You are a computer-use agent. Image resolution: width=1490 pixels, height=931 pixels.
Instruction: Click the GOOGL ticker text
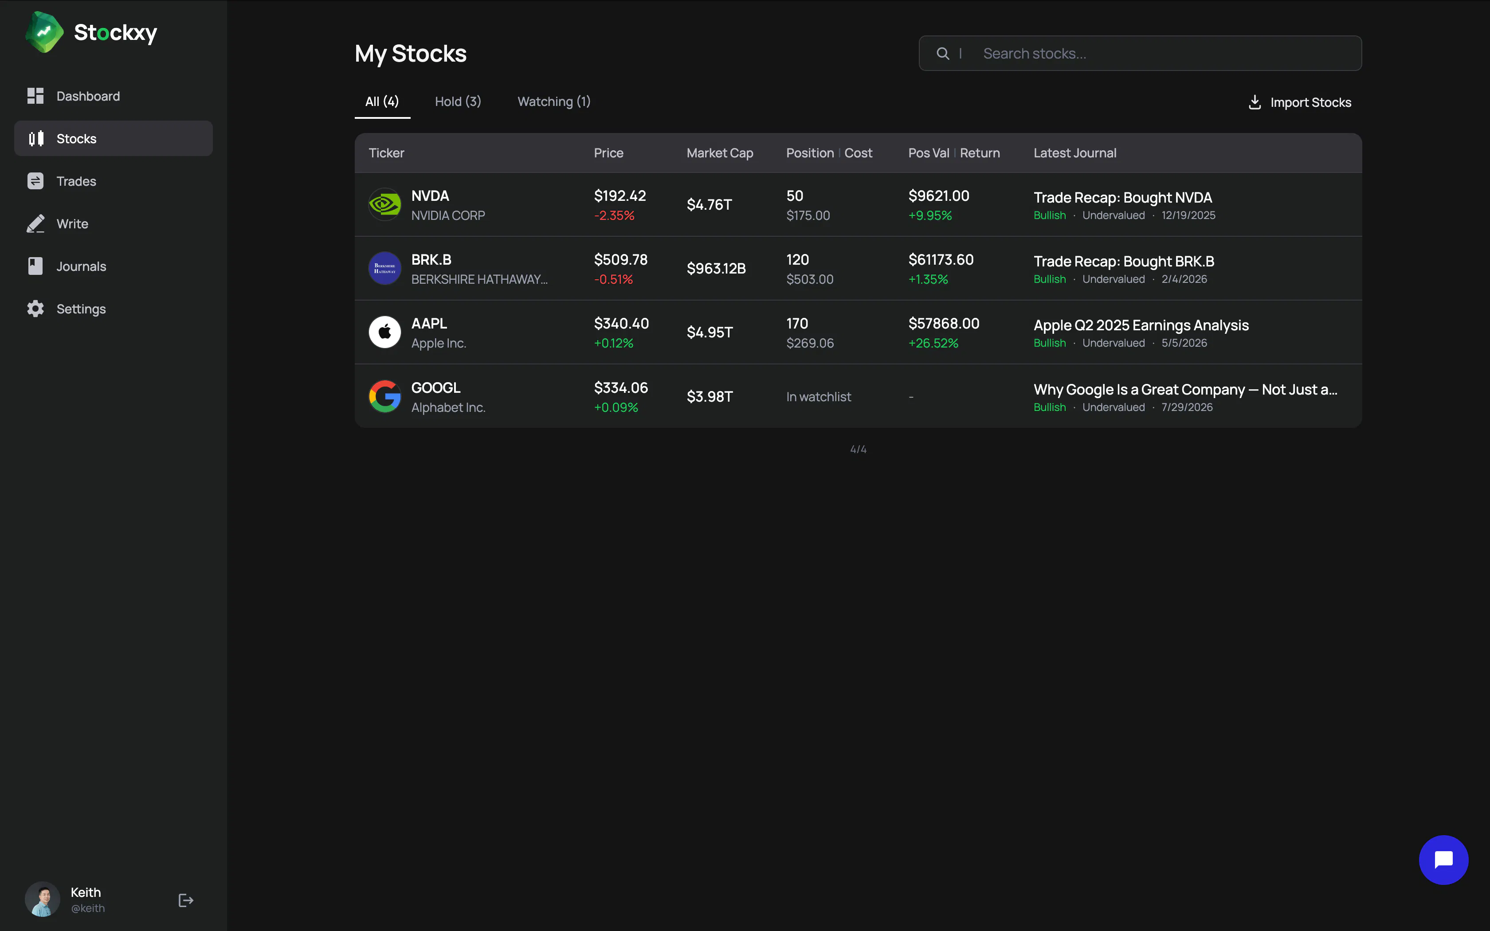point(436,387)
